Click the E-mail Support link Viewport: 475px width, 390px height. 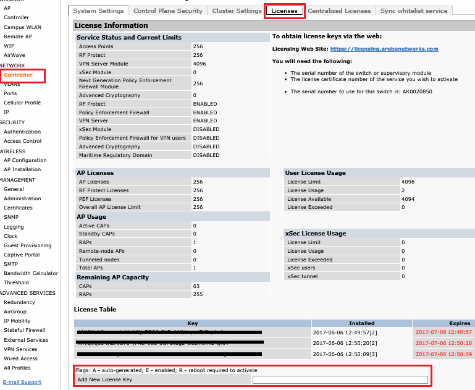(22, 382)
